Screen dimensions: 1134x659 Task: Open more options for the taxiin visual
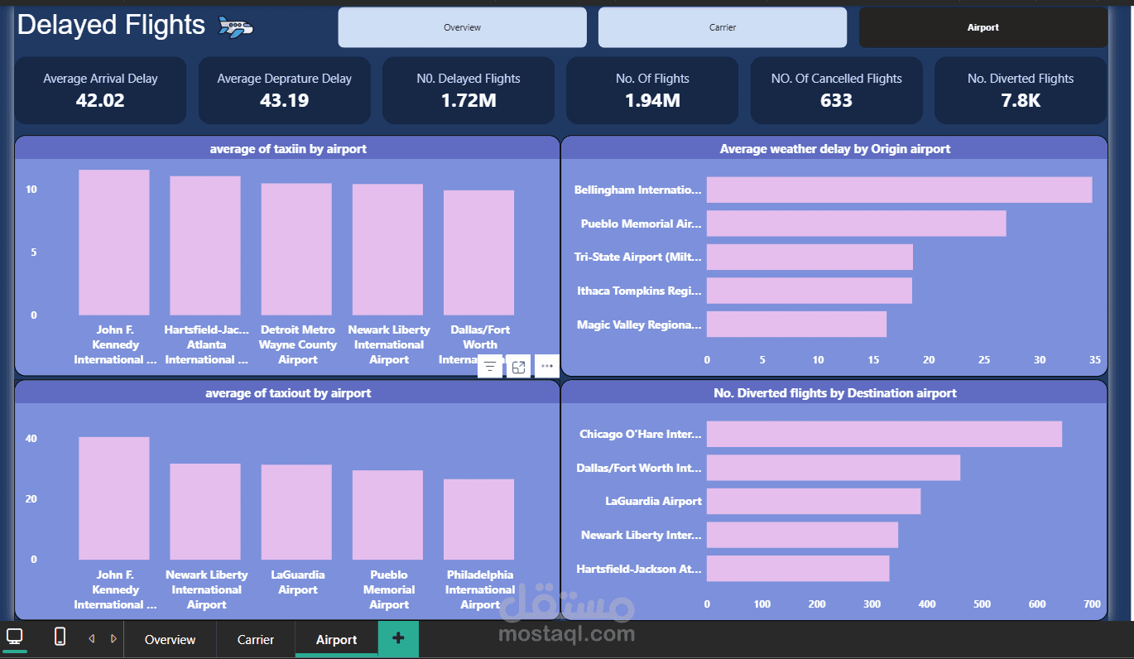[546, 365]
